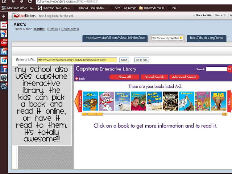The image size is (232, 174).
Task: Click the Enter a URL field
Action: [77, 60]
